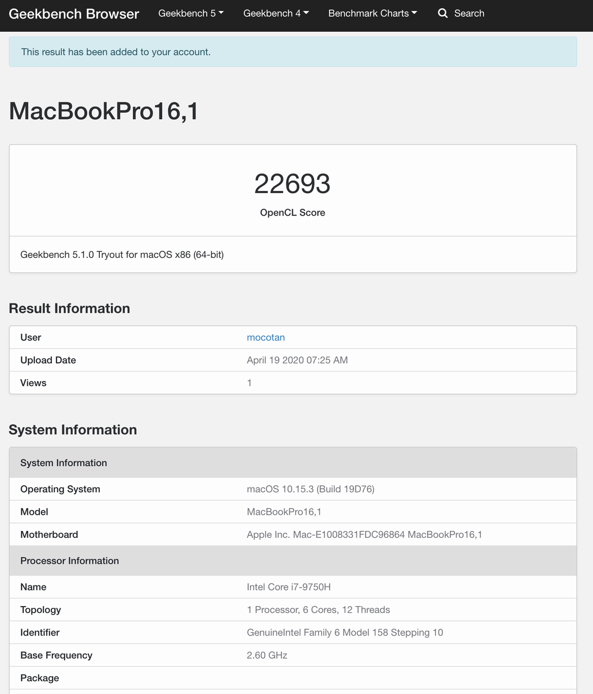The height and width of the screenshot is (694, 593).
Task: Click the Geekbench 5.1.0 Tryout version text
Action: click(x=122, y=254)
